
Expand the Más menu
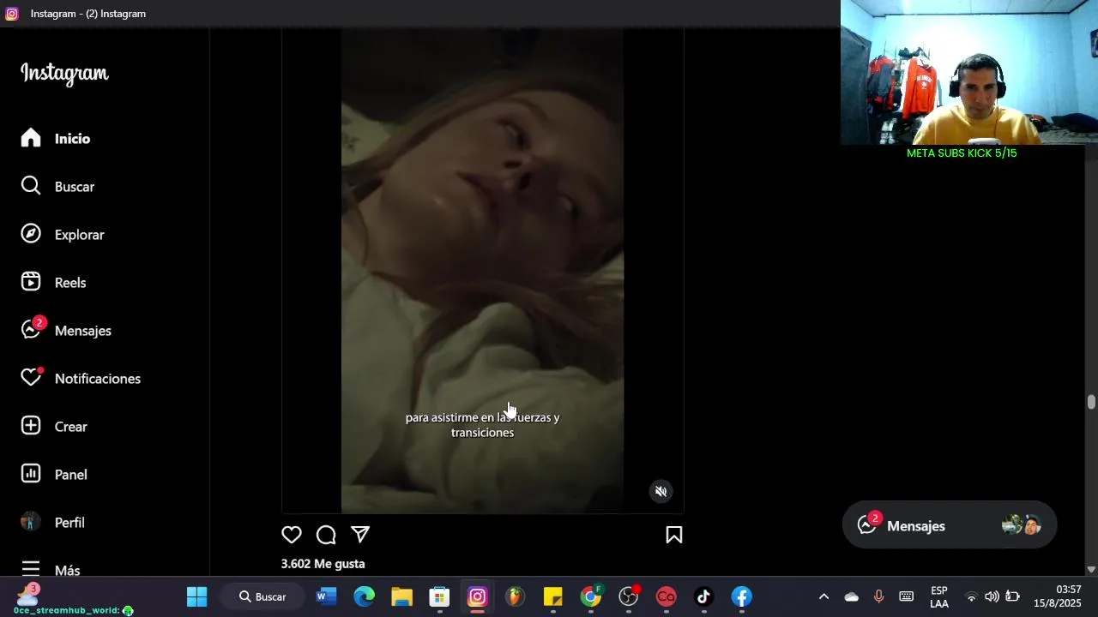click(51, 570)
